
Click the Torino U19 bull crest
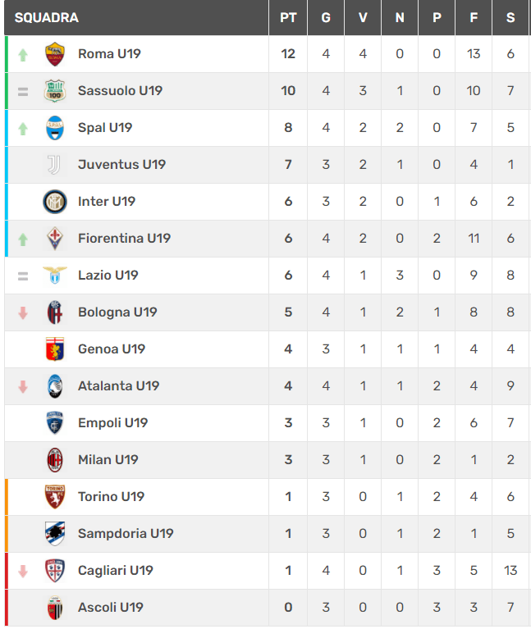click(55, 497)
